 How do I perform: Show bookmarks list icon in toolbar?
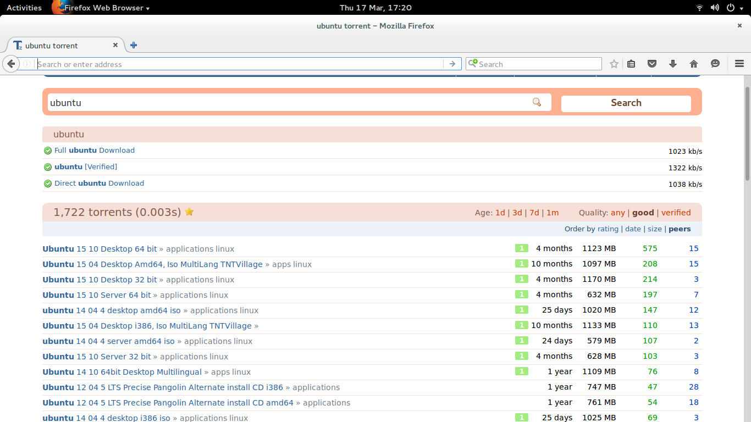631,64
